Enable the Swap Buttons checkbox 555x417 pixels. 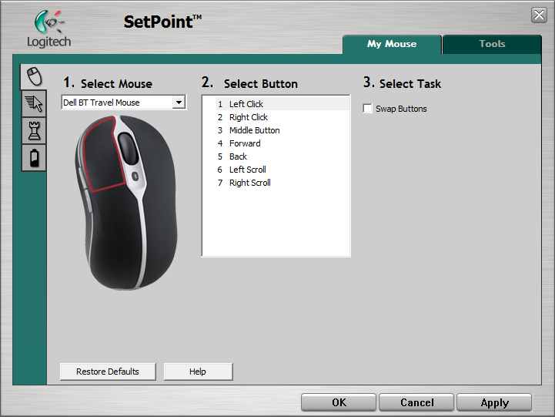point(367,109)
